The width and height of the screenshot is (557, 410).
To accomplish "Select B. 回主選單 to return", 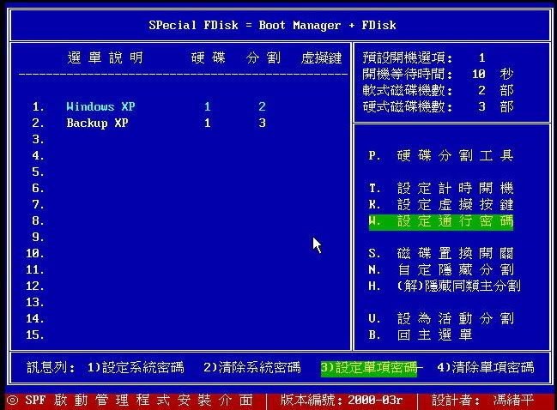I will pyautogui.click(x=421, y=335).
